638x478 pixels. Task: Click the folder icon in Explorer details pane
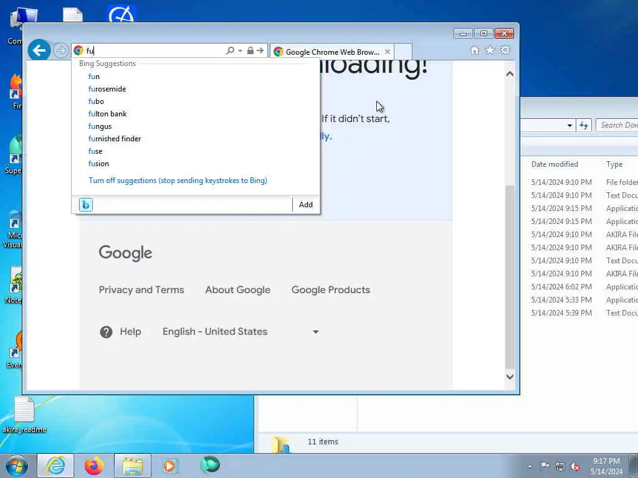point(280,444)
